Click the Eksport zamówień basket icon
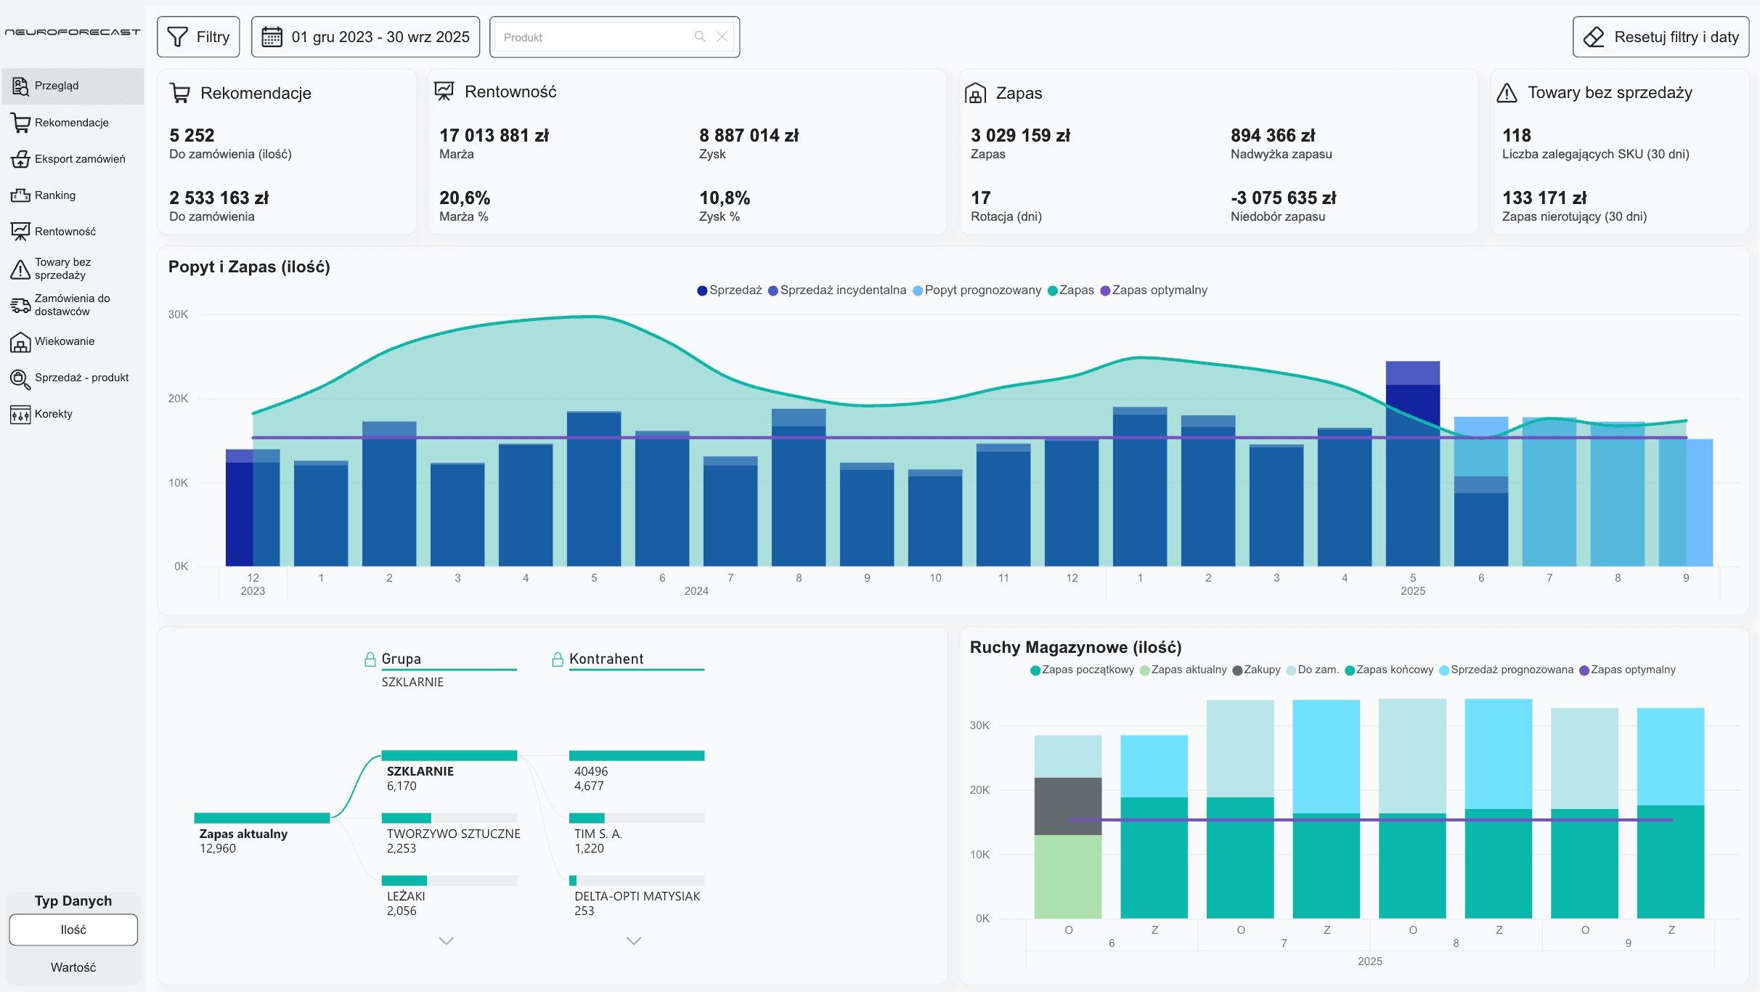Image resolution: width=1760 pixels, height=992 pixels. pos(20,159)
